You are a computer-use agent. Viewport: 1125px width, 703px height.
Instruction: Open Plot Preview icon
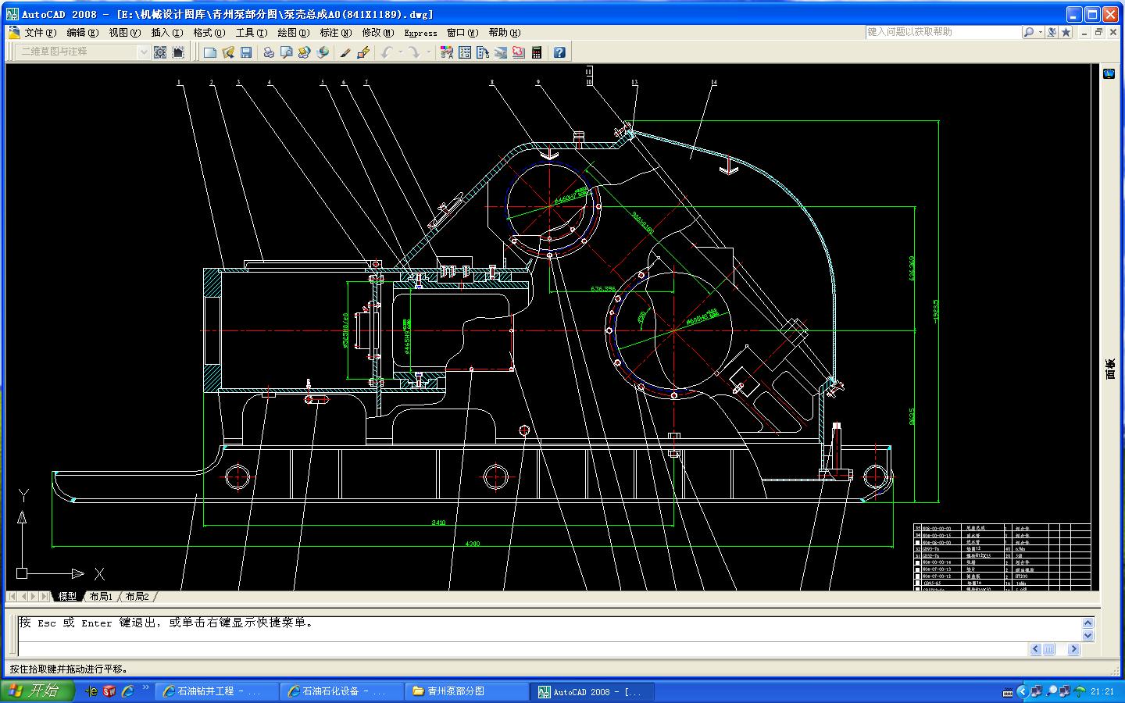(x=286, y=52)
